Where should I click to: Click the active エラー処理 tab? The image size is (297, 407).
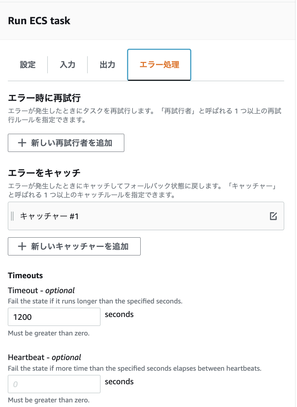coord(159,65)
